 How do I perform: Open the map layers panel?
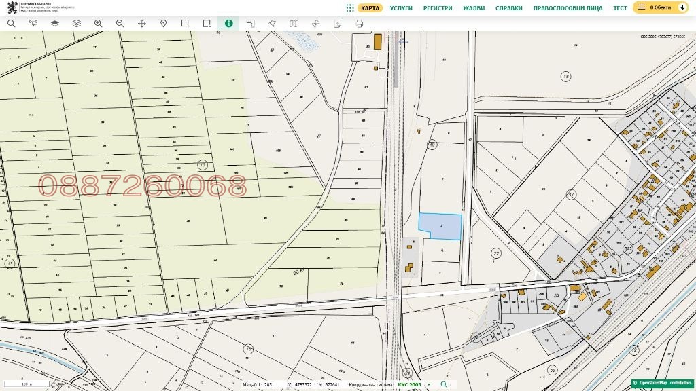pyautogui.click(x=76, y=23)
